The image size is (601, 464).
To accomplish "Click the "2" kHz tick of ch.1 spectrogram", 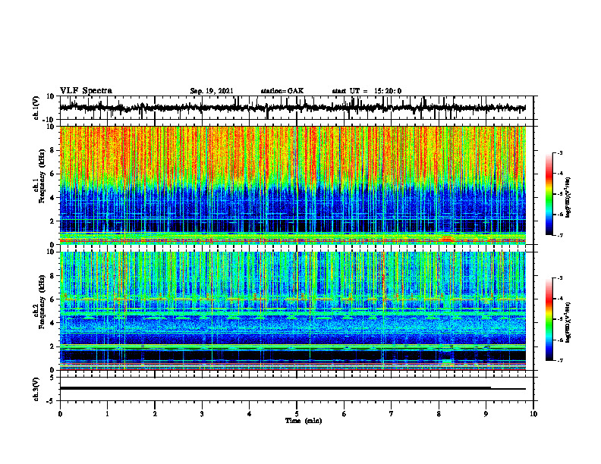I will click(52, 221).
